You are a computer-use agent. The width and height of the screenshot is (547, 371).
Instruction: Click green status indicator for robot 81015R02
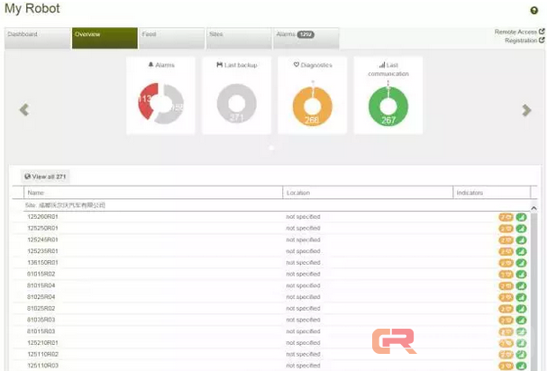(x=521, y=275)
